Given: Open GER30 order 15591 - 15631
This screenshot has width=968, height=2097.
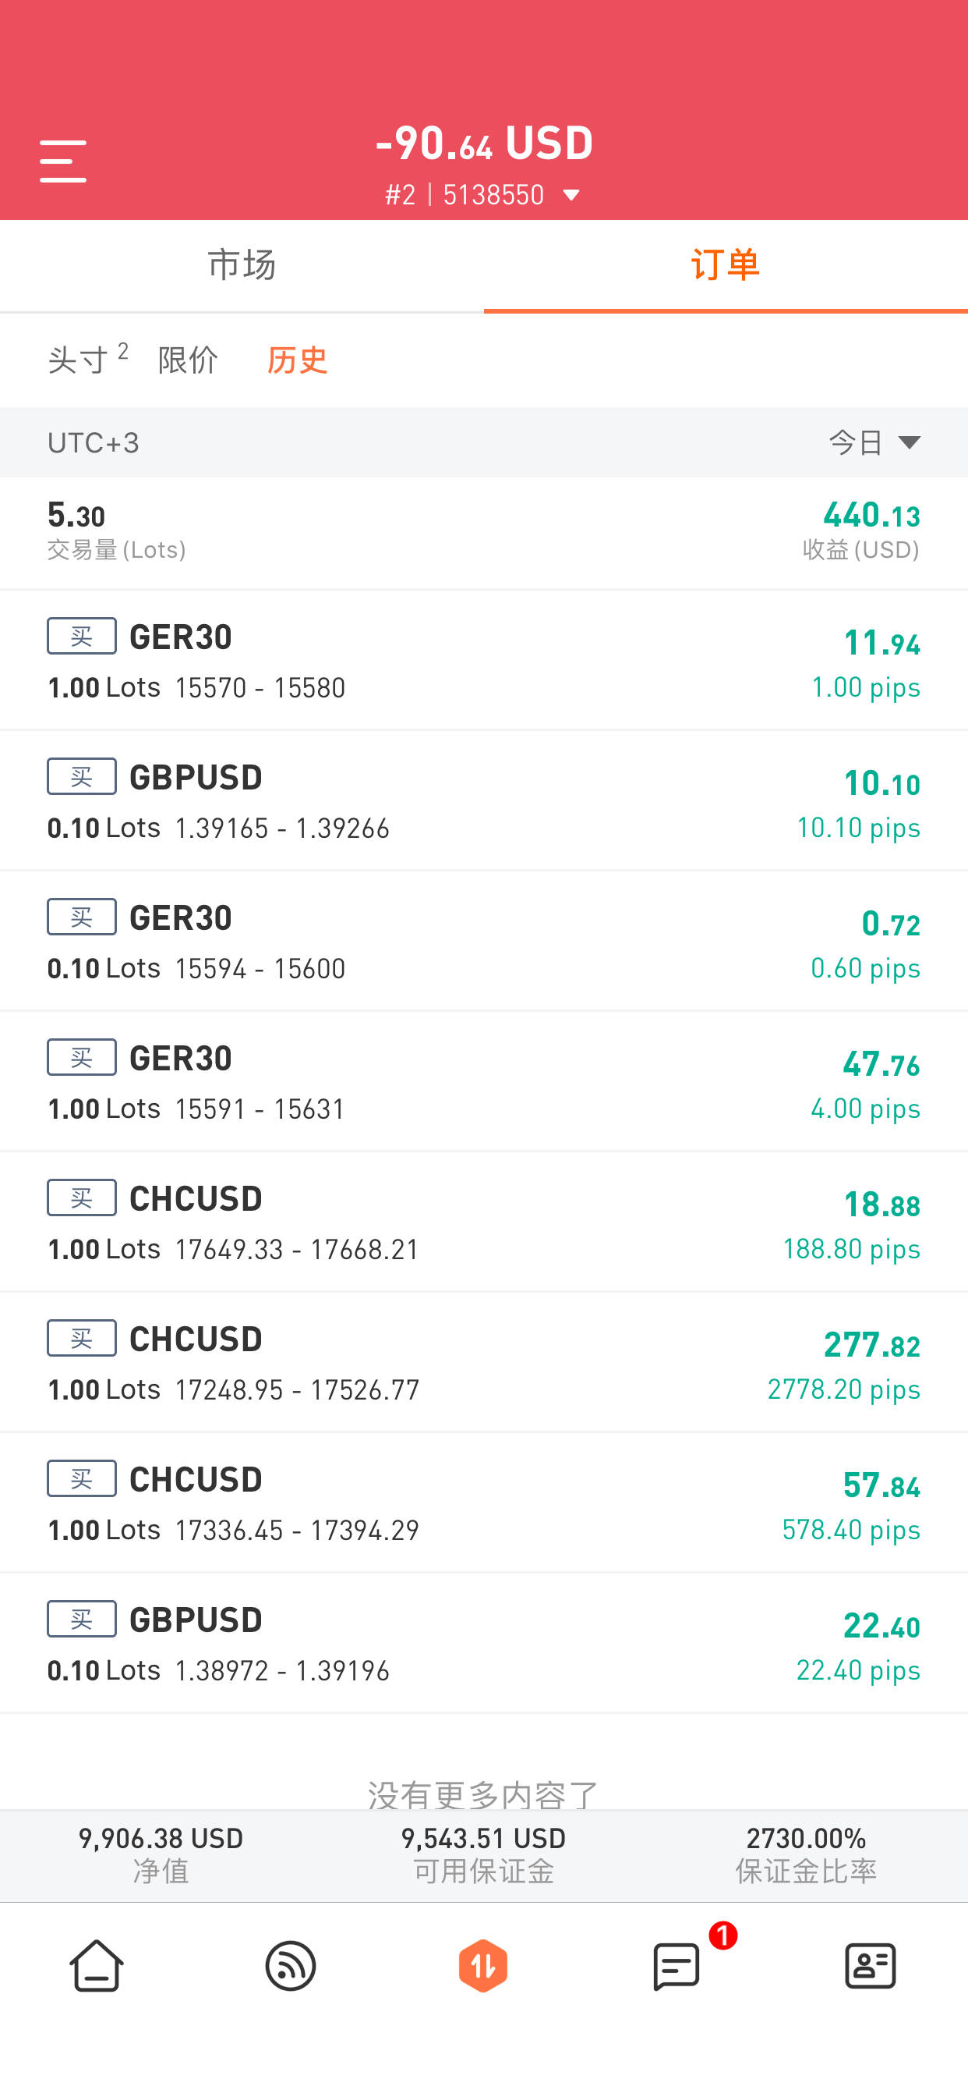Looking at the screenshot, I should (x=484, y=1082).
